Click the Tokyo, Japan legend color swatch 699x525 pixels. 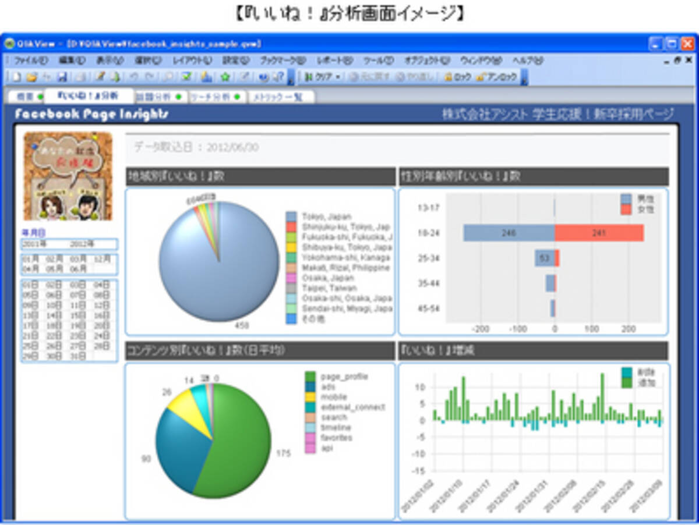[291, 217]
